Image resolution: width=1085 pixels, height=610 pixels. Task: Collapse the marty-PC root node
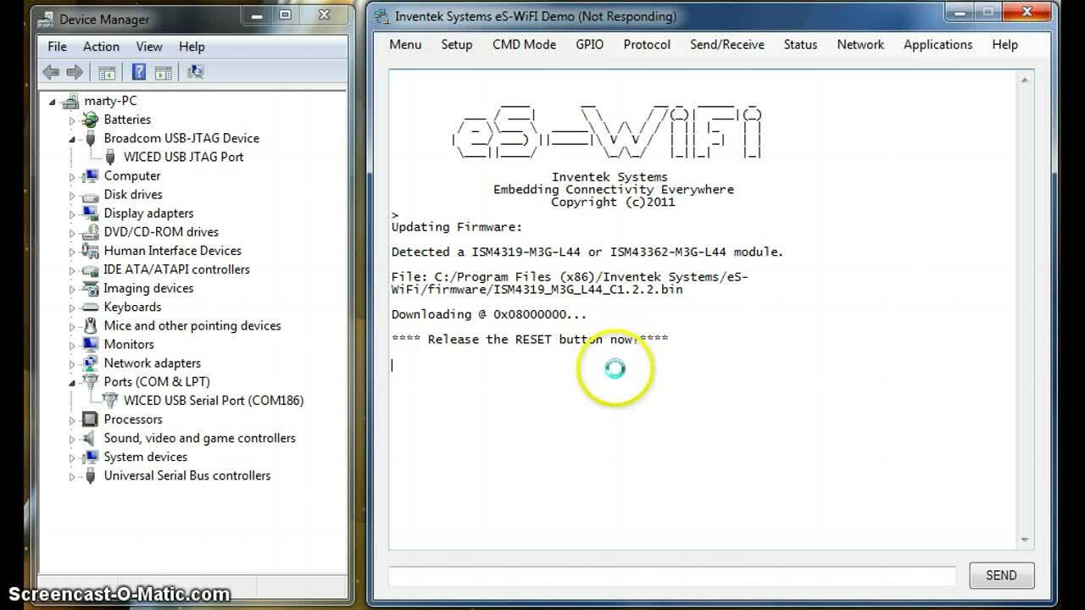pyautogui.click(x=53, y=102)
